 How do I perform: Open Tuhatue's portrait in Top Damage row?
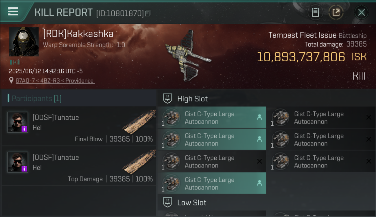pos(18,162)
